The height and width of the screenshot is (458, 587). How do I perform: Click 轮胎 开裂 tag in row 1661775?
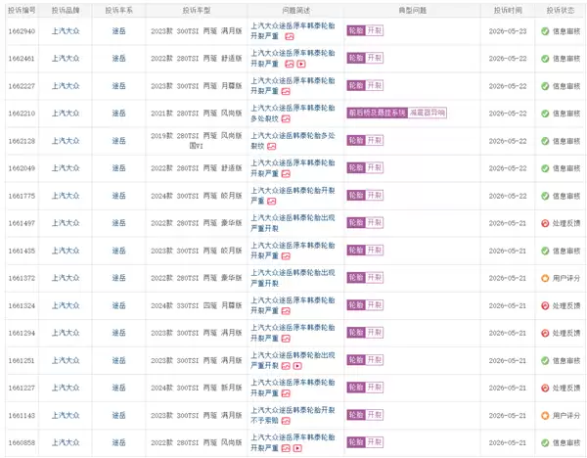click(x=365, y=196)
